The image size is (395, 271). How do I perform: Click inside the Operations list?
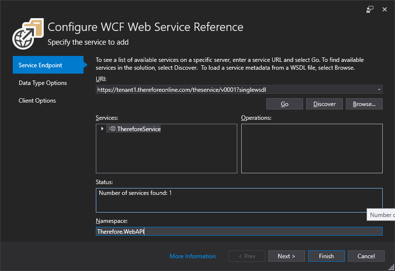coord(311,148)
